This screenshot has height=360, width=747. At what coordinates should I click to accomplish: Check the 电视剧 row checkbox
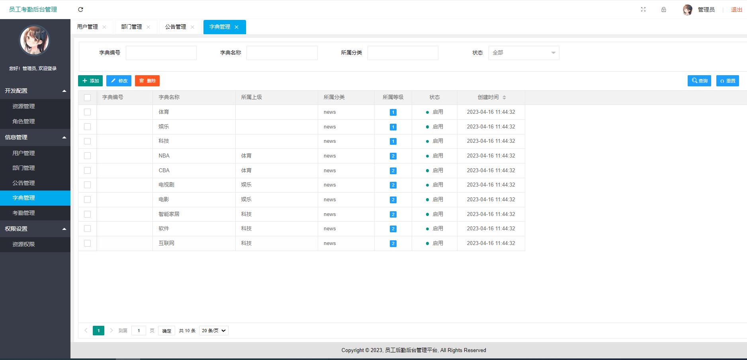click(88, 185)
